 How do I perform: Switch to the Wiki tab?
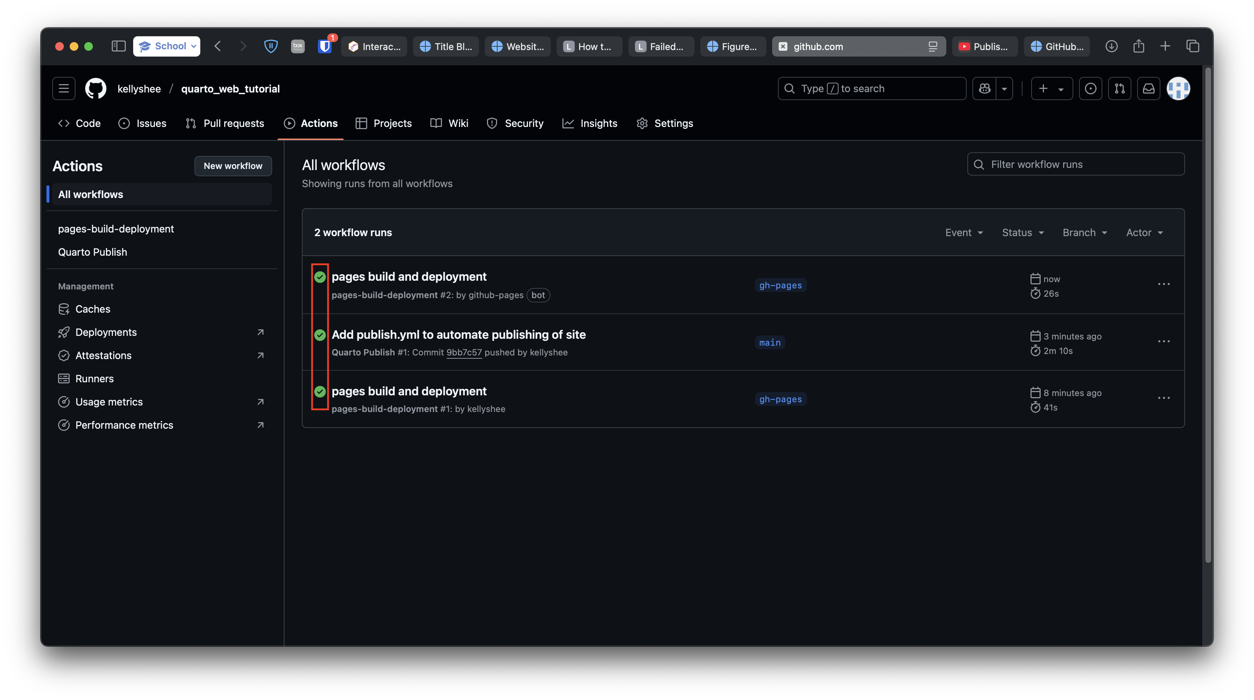coord(449,124)
